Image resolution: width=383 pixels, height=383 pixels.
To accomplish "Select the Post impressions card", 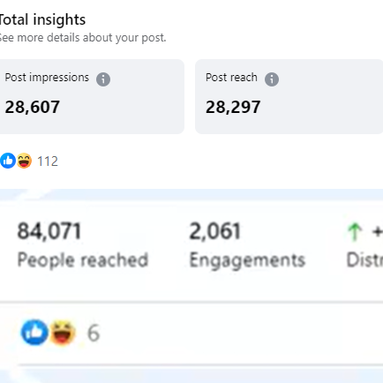I will (x=92, y=96).
